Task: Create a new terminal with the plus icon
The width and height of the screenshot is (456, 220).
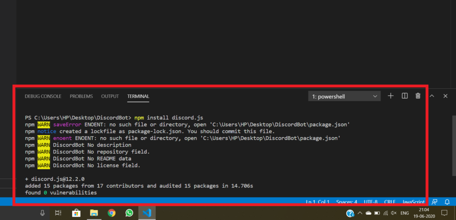Action: [x=391, y=96]
